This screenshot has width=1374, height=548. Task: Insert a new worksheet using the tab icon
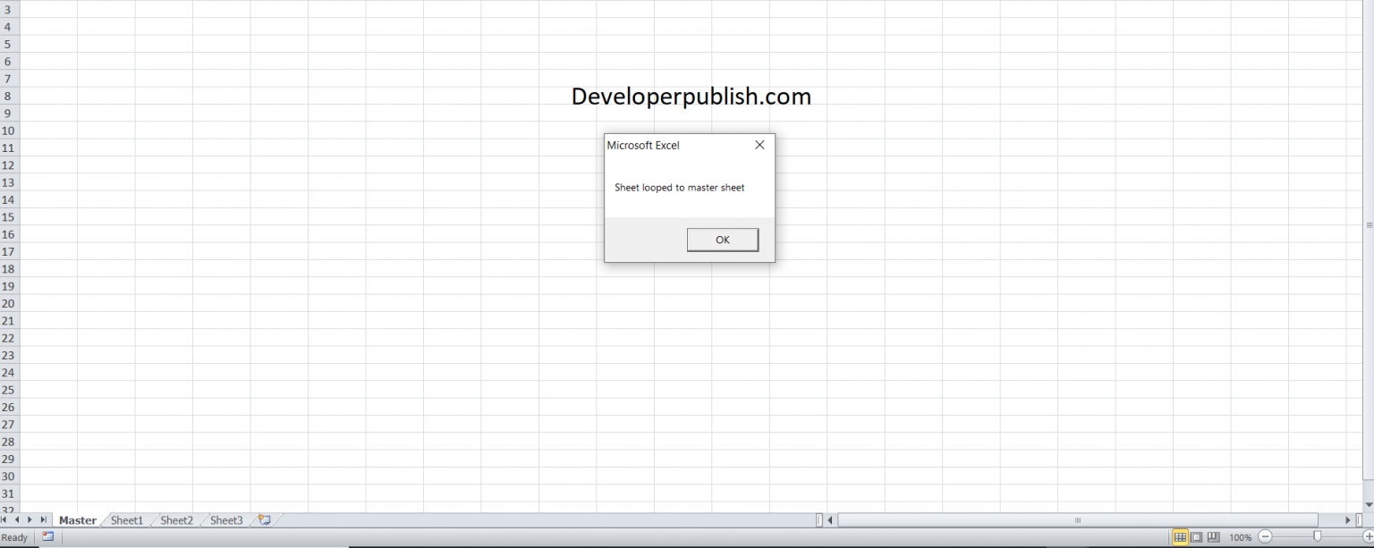click(x=264, y=519)
